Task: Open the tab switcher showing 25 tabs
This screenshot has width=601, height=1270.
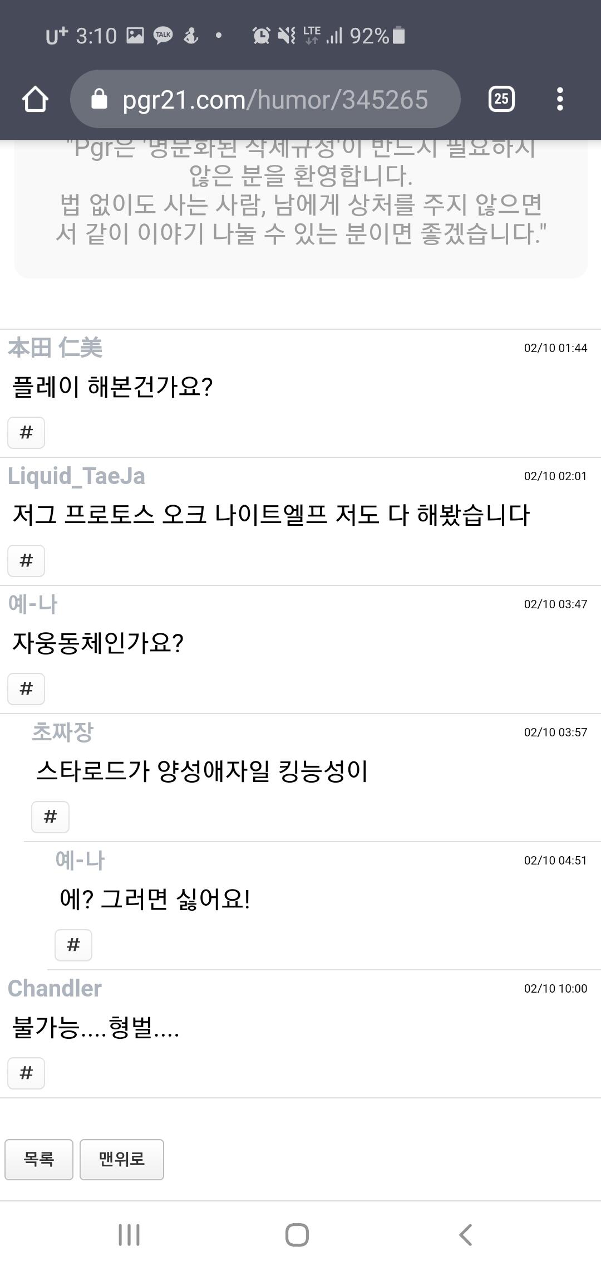Action: click(x=501, y=99)
